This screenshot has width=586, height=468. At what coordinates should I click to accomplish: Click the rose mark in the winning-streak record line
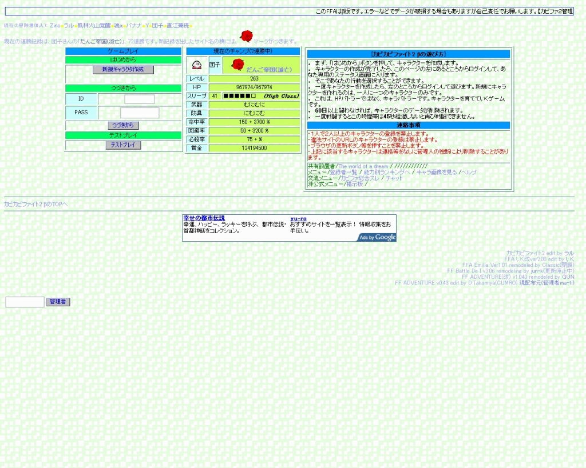tap(246, 36)
